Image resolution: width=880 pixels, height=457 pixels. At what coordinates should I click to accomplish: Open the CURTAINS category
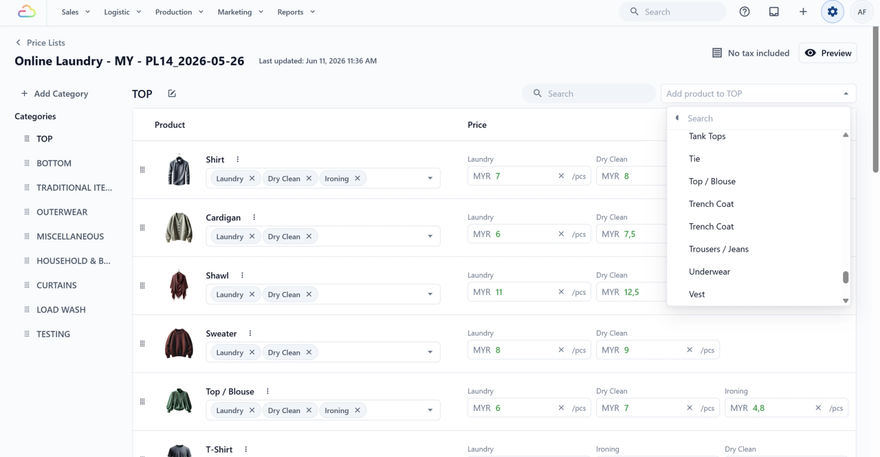click(57, 285)
